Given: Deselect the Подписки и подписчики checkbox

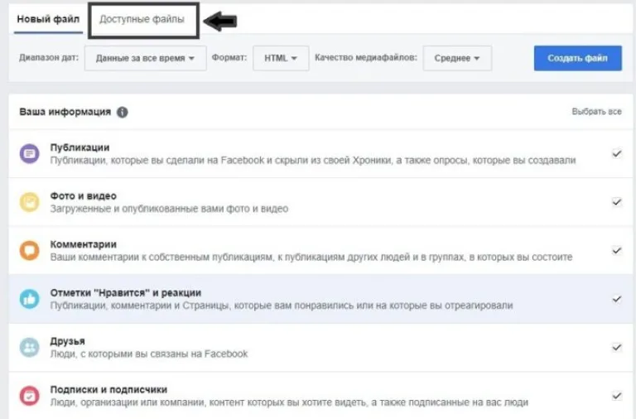Looking at the screenshot, I should coord(616,396).
